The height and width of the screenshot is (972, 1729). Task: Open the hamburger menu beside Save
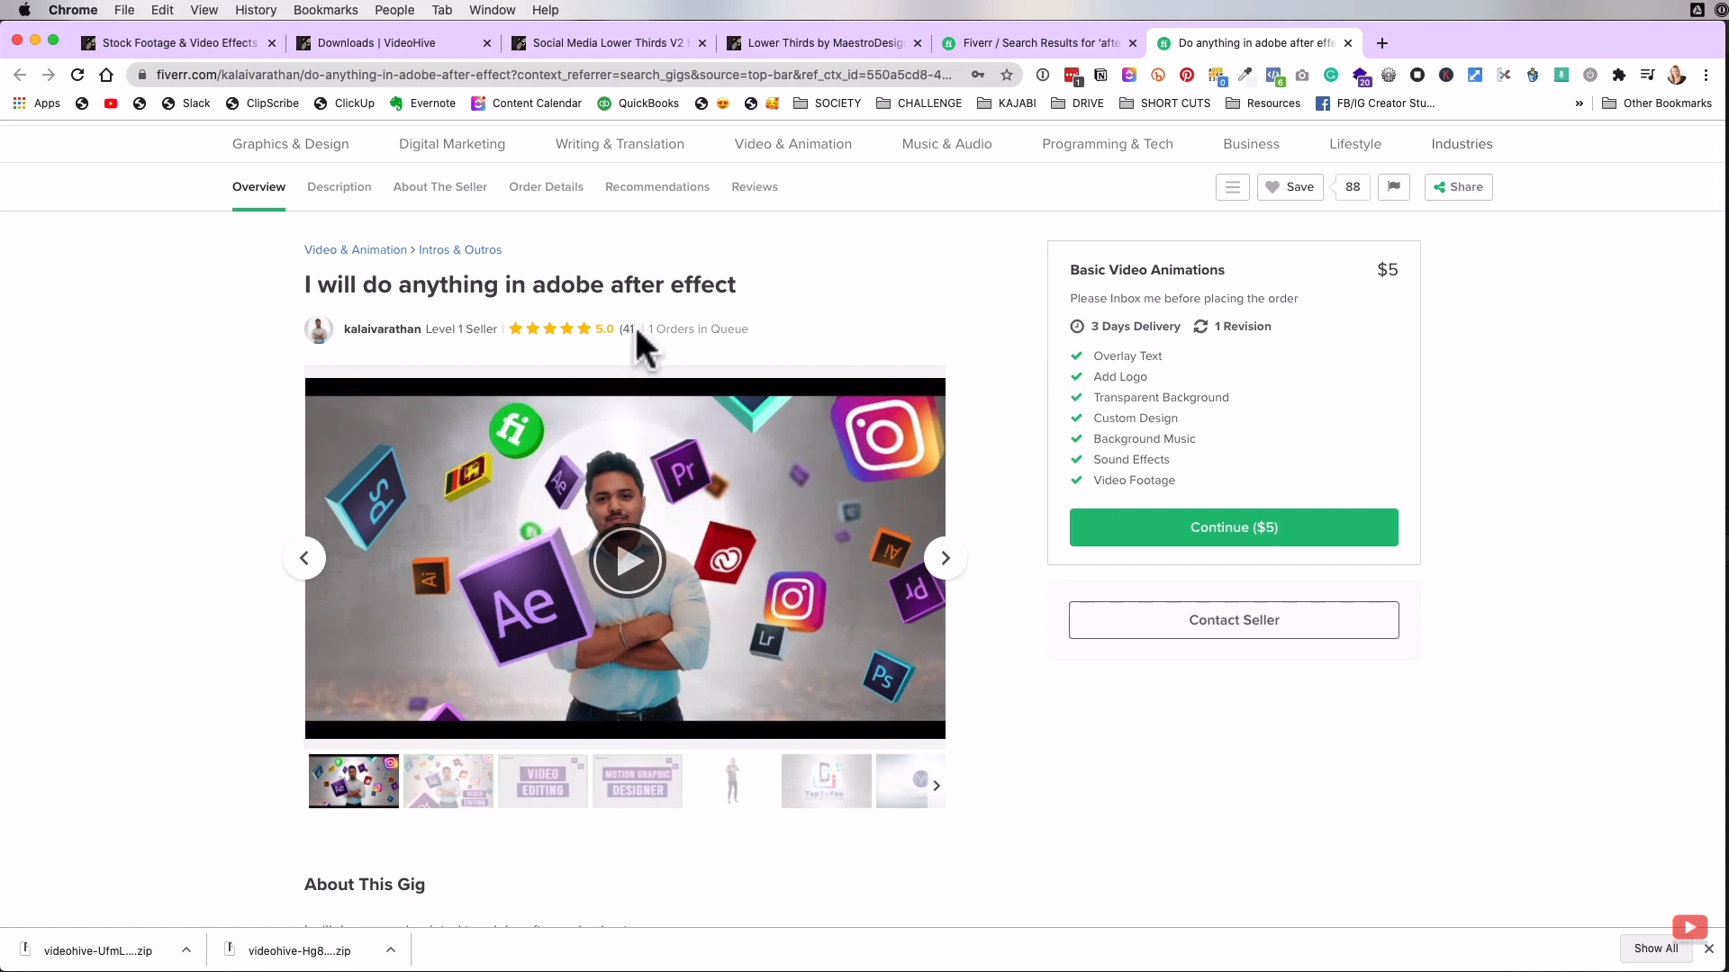coord(1232,187)
